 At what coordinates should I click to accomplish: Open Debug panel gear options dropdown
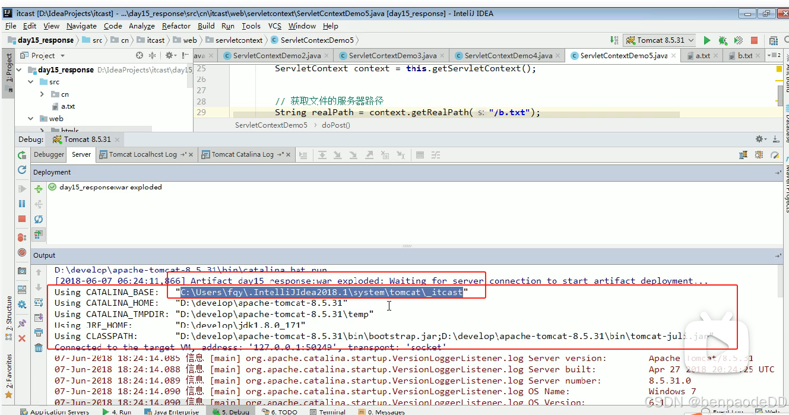click(x=761, y=139)
